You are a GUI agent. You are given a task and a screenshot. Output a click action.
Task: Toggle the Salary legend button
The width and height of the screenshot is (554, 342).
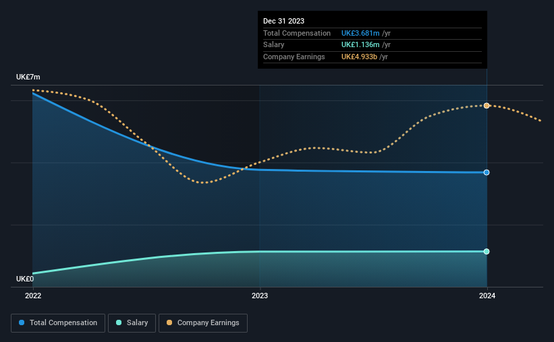132,323
